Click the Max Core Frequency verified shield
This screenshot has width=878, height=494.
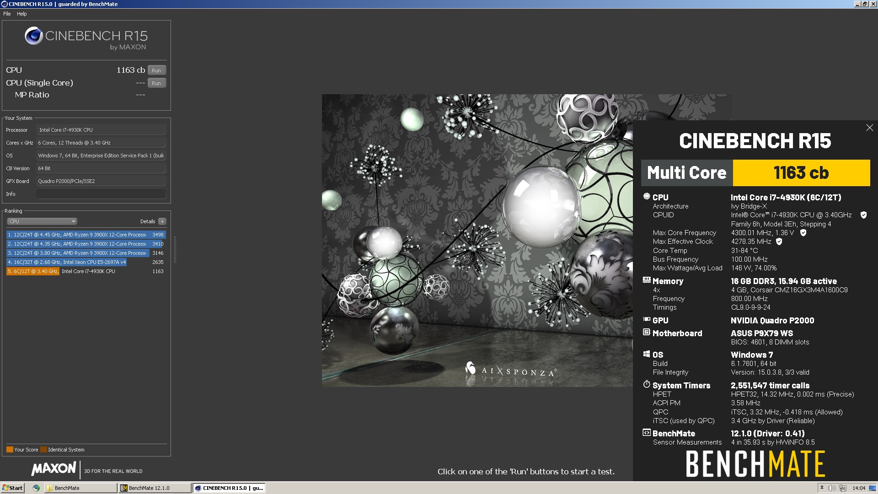pos(803,233)
